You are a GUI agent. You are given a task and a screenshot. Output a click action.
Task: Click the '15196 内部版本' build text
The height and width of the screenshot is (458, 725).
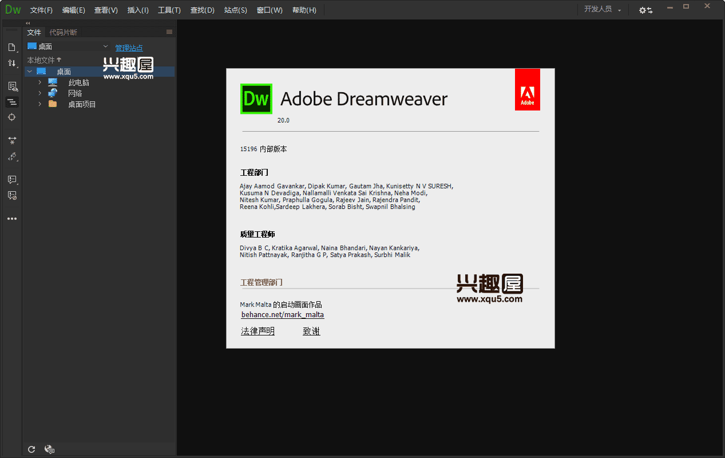pos(263,149)
